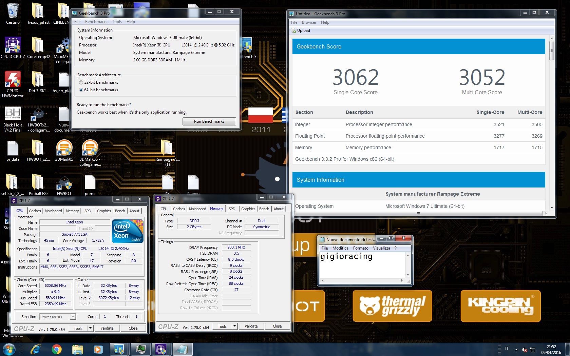570x356 pixels.
Task: Select 32-bit benchmarks radio button
Action: 81,82
